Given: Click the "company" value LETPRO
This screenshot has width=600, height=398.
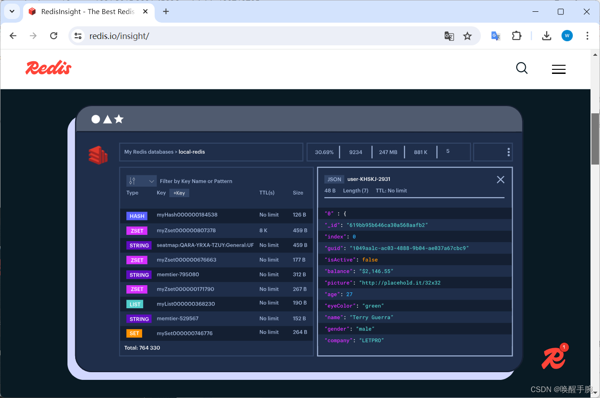Looking at the screenshot, I should pos(371,340).
